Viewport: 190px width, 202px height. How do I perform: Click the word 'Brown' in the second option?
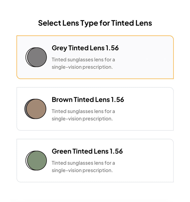(62, 100)
